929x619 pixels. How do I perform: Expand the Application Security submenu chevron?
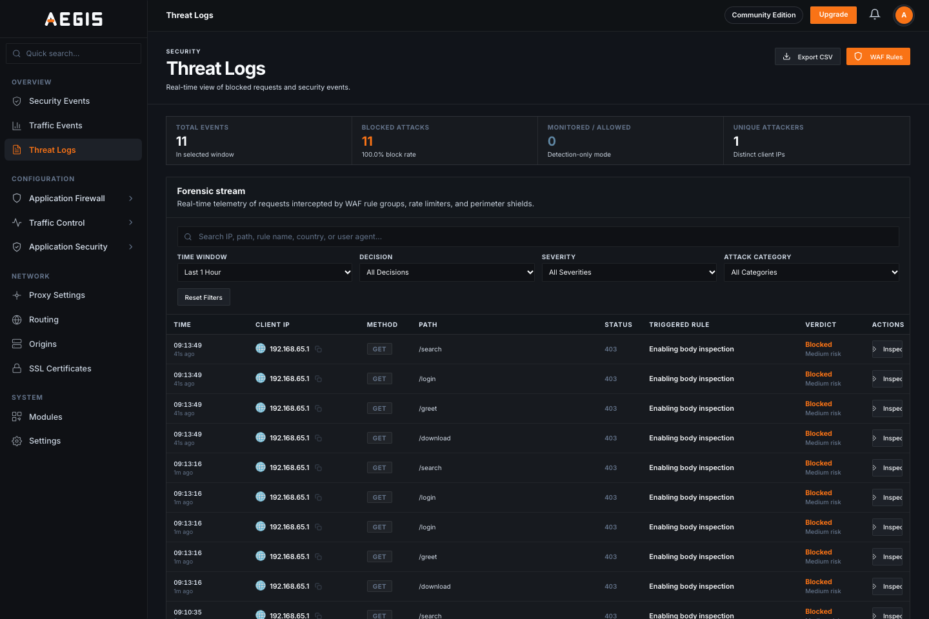(131, 247)
